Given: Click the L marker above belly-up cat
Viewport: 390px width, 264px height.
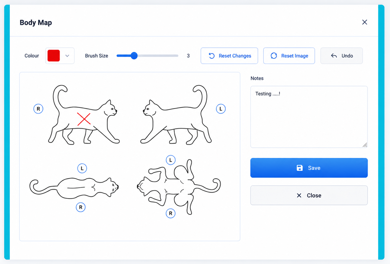Looking at the screenshot, I should pyautogui.click(x=171, y=160).
